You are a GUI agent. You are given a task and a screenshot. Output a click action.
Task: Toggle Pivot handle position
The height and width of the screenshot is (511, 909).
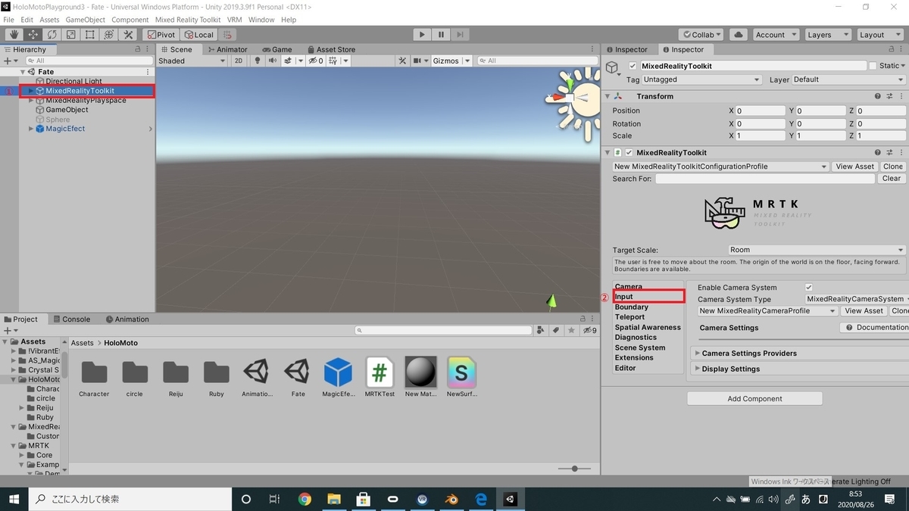pos(161,35)
